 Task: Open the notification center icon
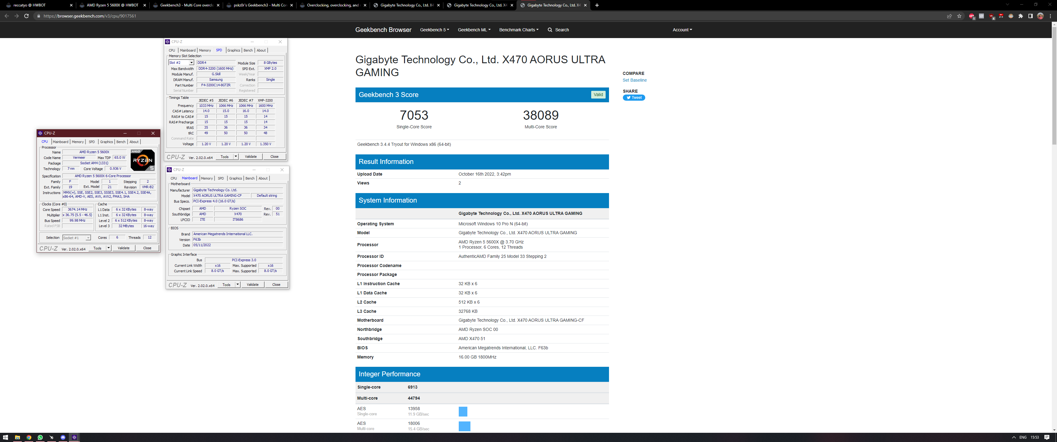pyautogui.click(x=1047, y=437)
